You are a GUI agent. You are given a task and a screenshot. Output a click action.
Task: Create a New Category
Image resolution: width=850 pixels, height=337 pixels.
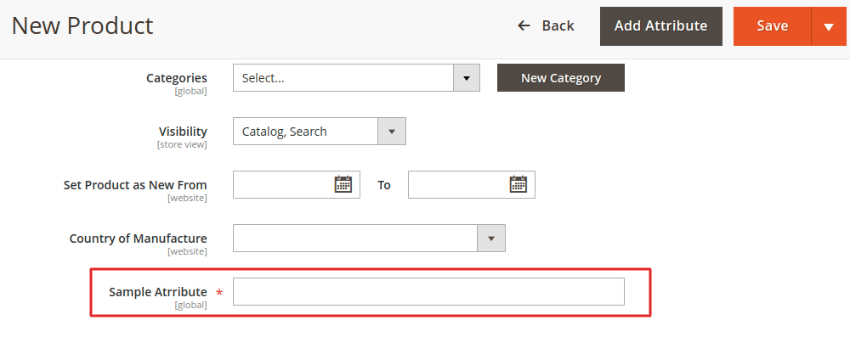560,77
